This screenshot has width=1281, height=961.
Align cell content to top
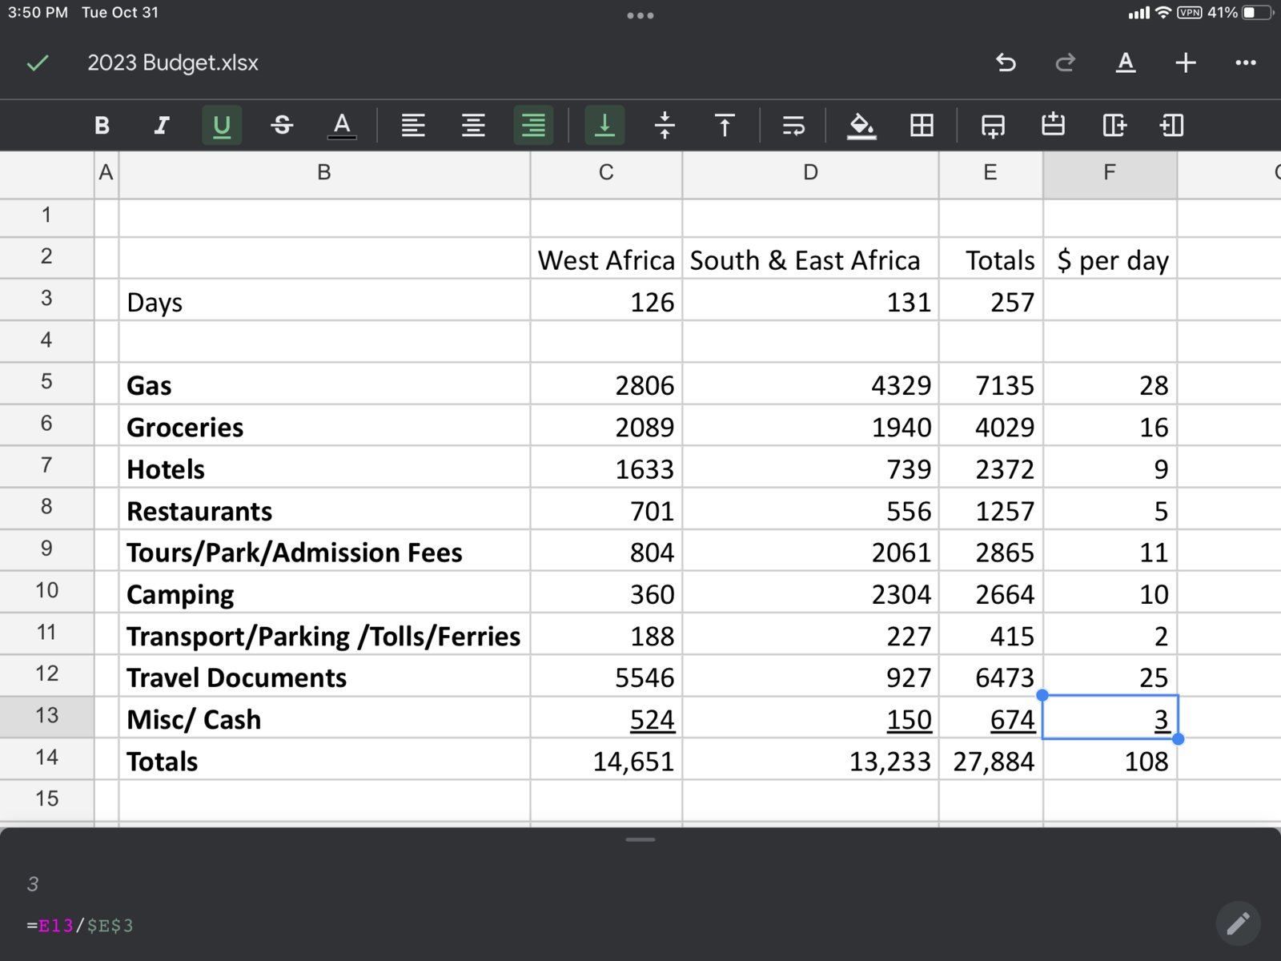click(725, 125)
